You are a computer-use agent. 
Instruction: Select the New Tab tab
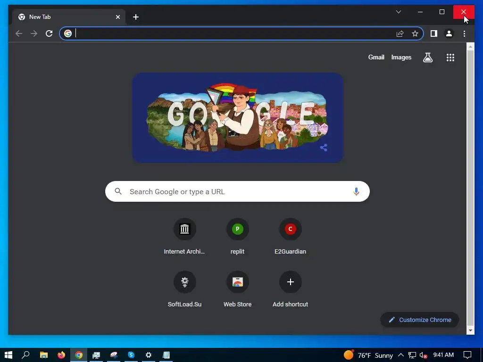[68, 17]
